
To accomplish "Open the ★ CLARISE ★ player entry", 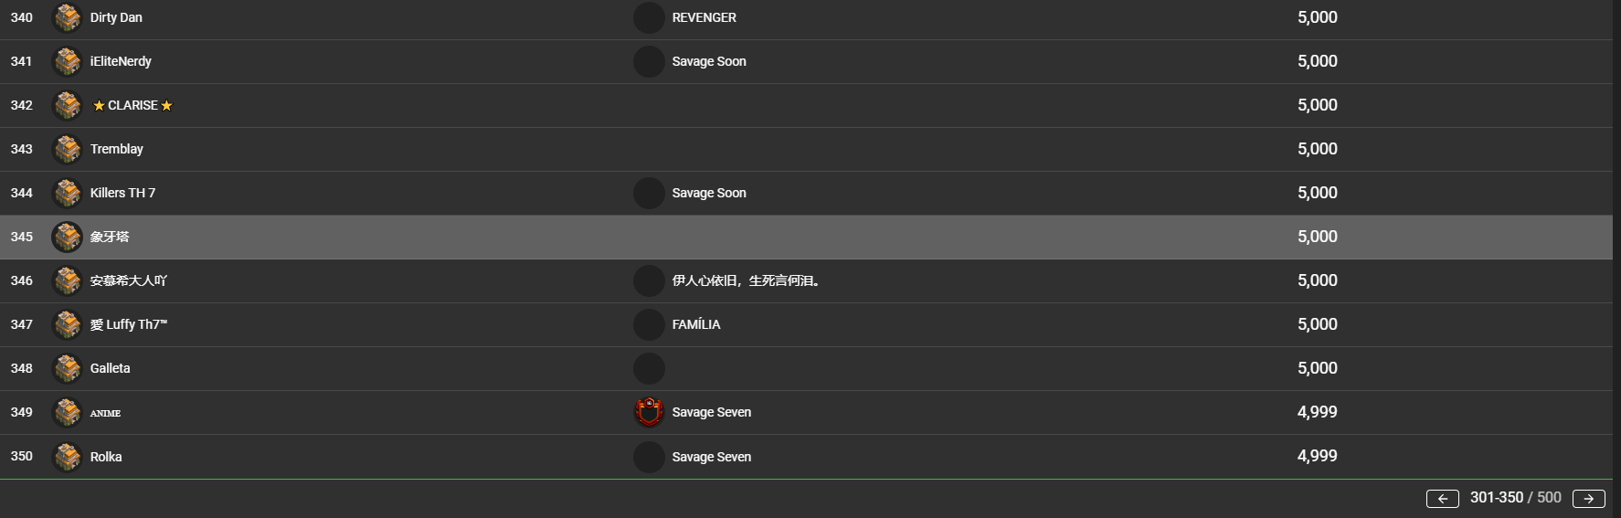I will 132,105.
